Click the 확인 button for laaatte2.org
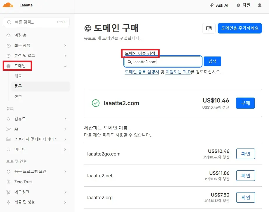The image size is (269, 212). tap(245, 197)
